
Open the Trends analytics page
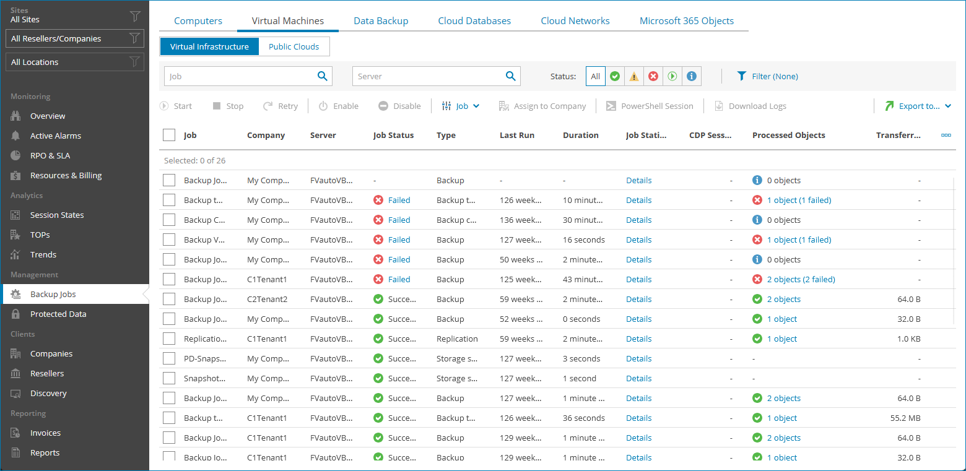[x=43, y=254]
